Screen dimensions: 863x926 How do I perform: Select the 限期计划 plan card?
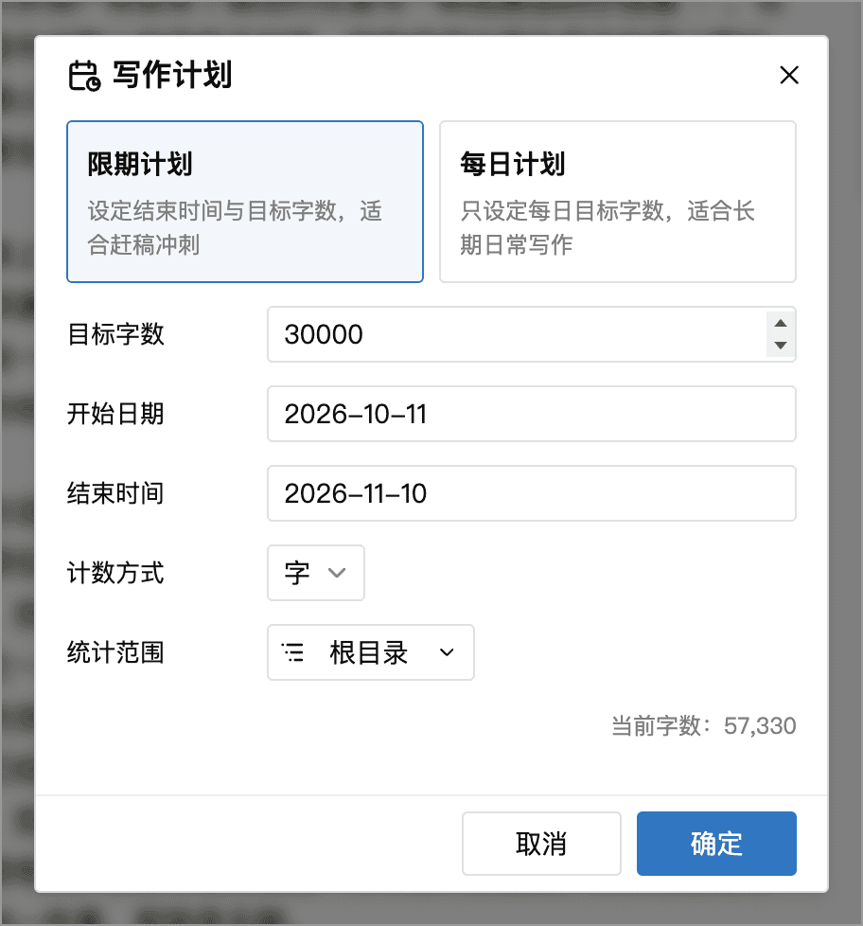[x=245, y=202]
